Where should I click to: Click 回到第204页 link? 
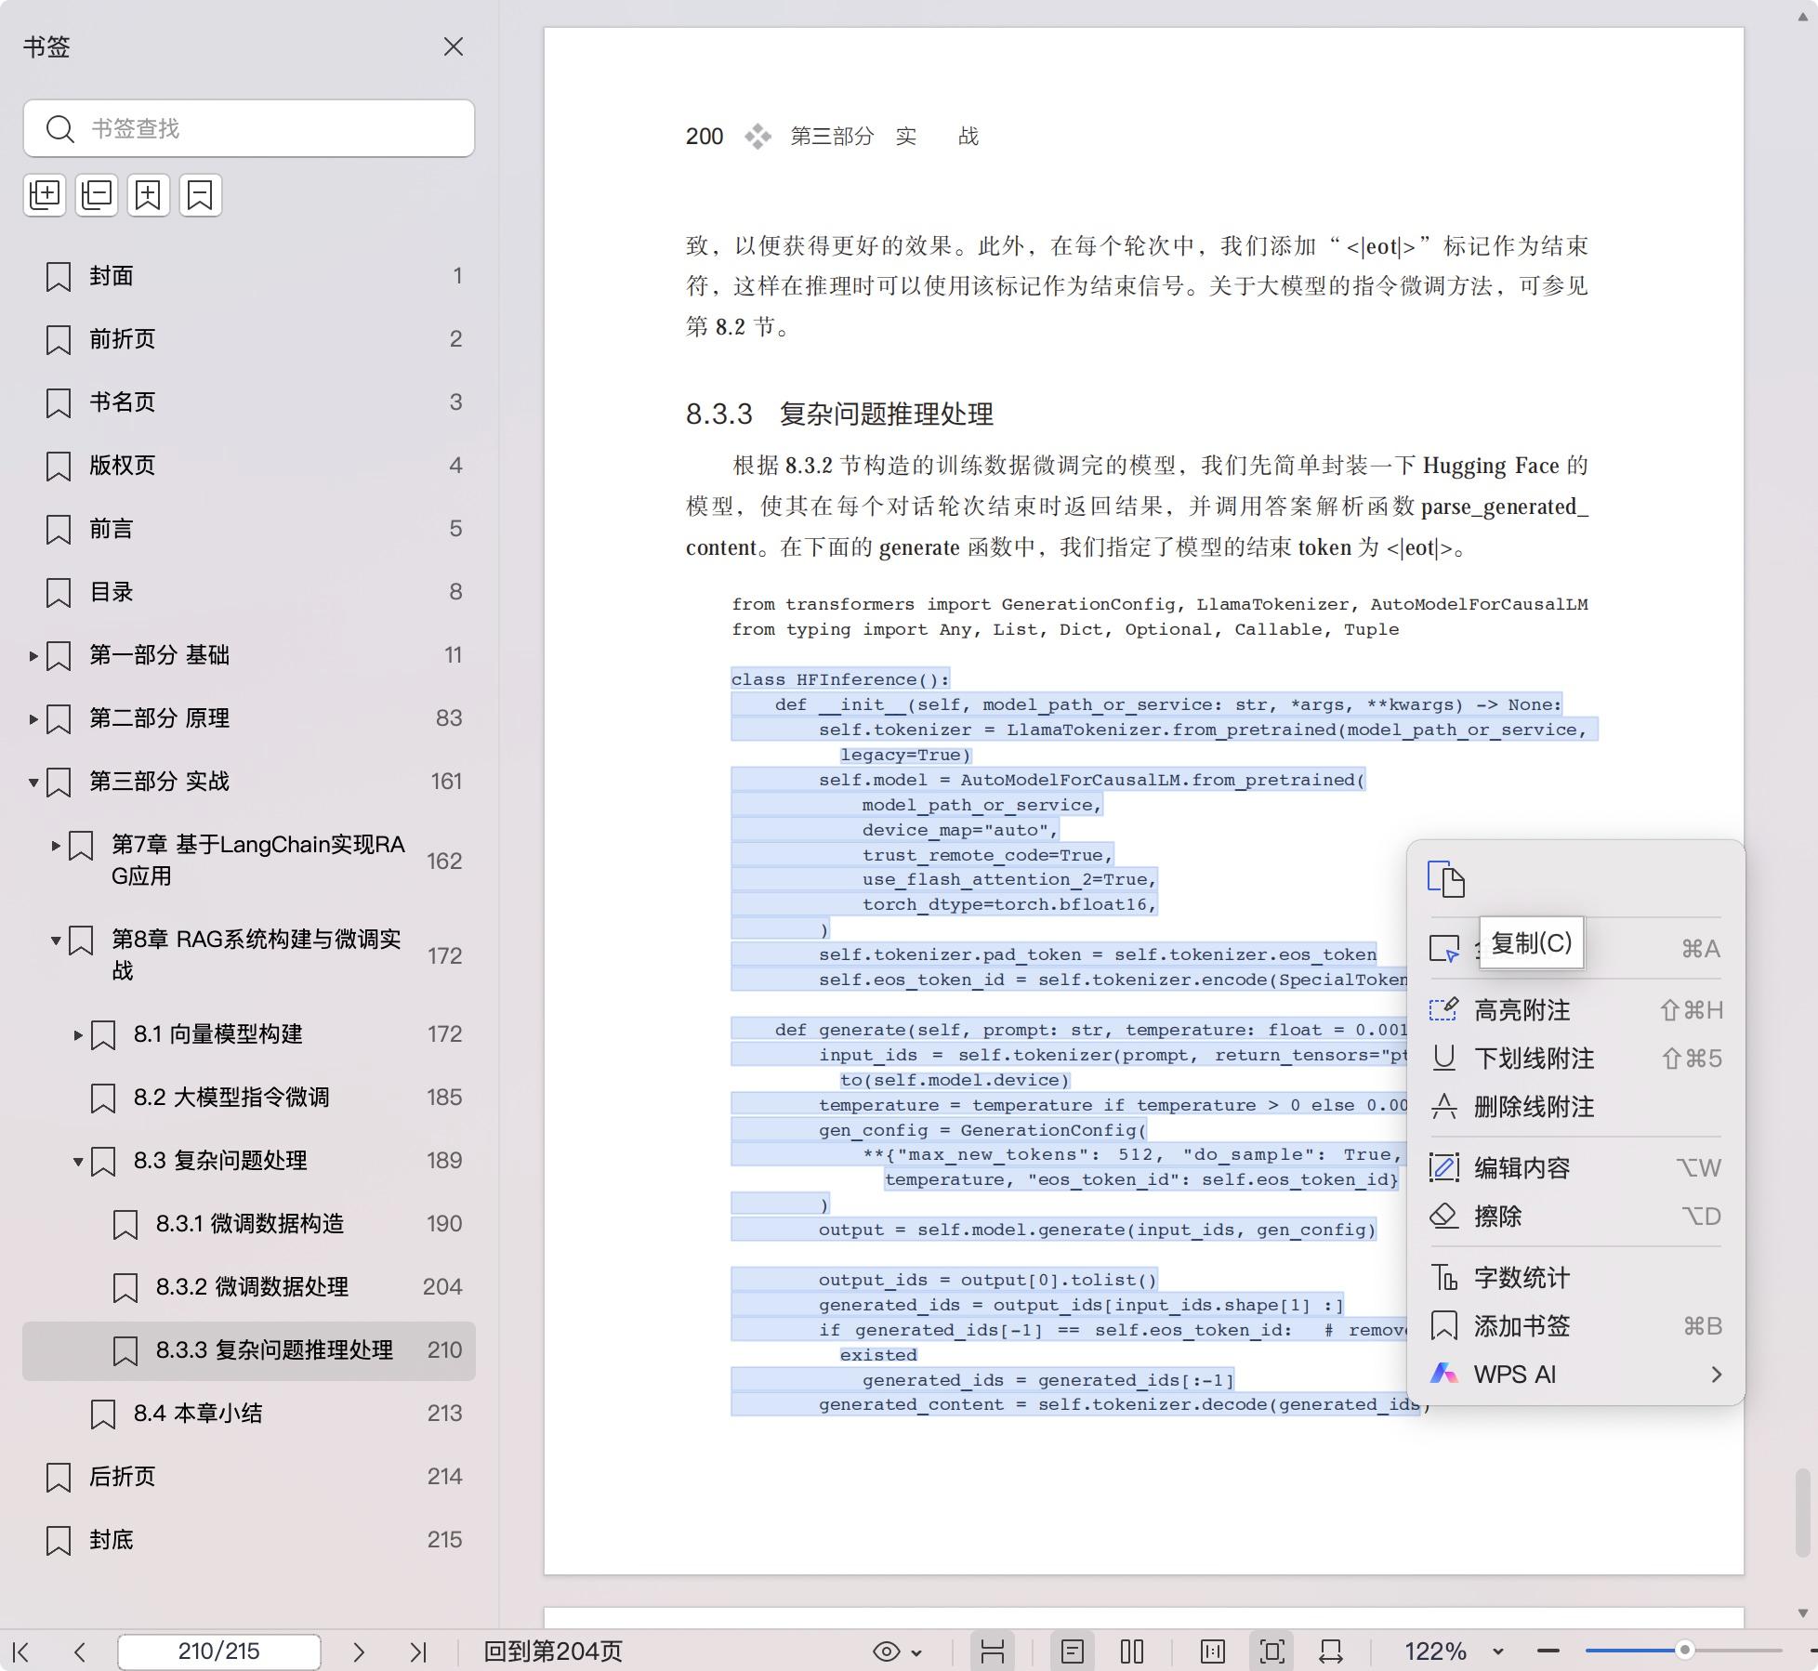click(x=553, y=1651)
